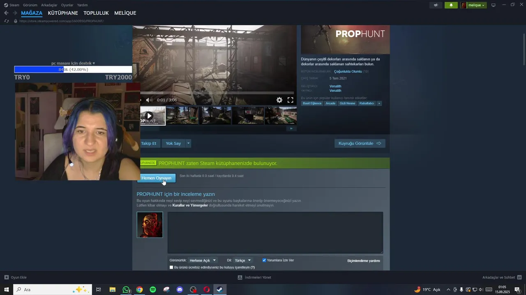Open the Venalith developer link
The width and height of the screenshot is (526, 295).
coord(335,86)
